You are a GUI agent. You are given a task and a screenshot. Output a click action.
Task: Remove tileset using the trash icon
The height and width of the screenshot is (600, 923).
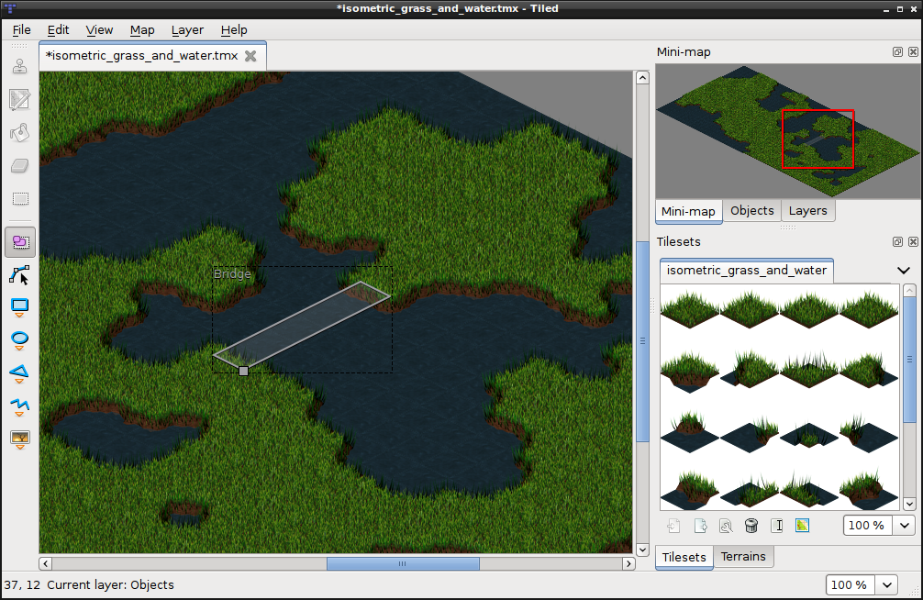(751, 526)
